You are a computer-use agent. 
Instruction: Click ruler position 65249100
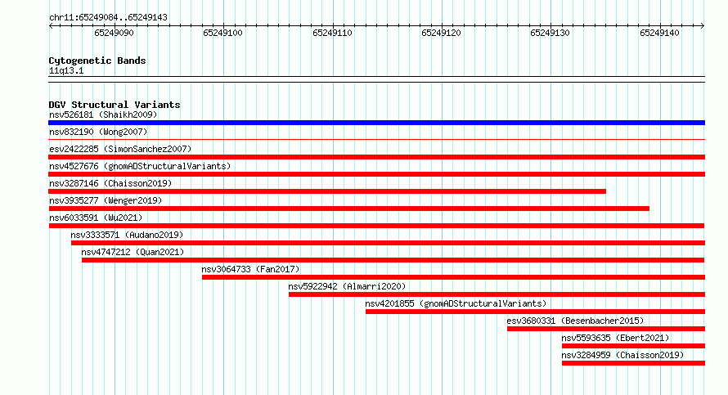[222, 33]
